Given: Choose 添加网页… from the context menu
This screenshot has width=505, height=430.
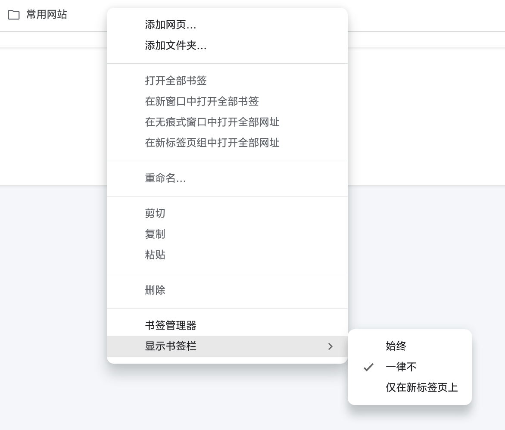Looking at the screenshot, I should tap(227, 25).
